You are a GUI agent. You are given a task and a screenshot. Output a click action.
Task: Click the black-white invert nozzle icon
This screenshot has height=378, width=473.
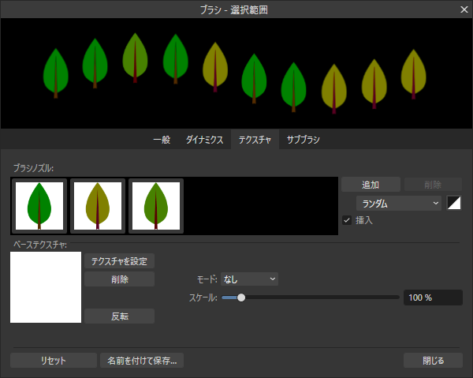pos(454,203)
